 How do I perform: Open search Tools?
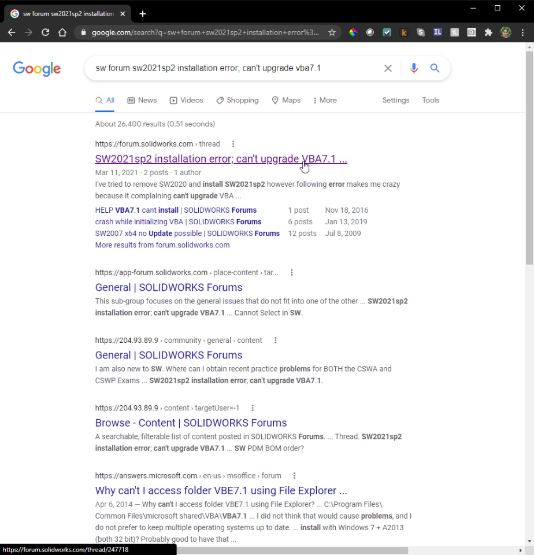(431, 100)
